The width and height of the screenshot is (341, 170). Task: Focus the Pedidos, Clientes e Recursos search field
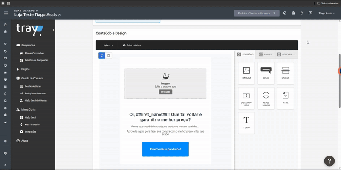[257, 13]
